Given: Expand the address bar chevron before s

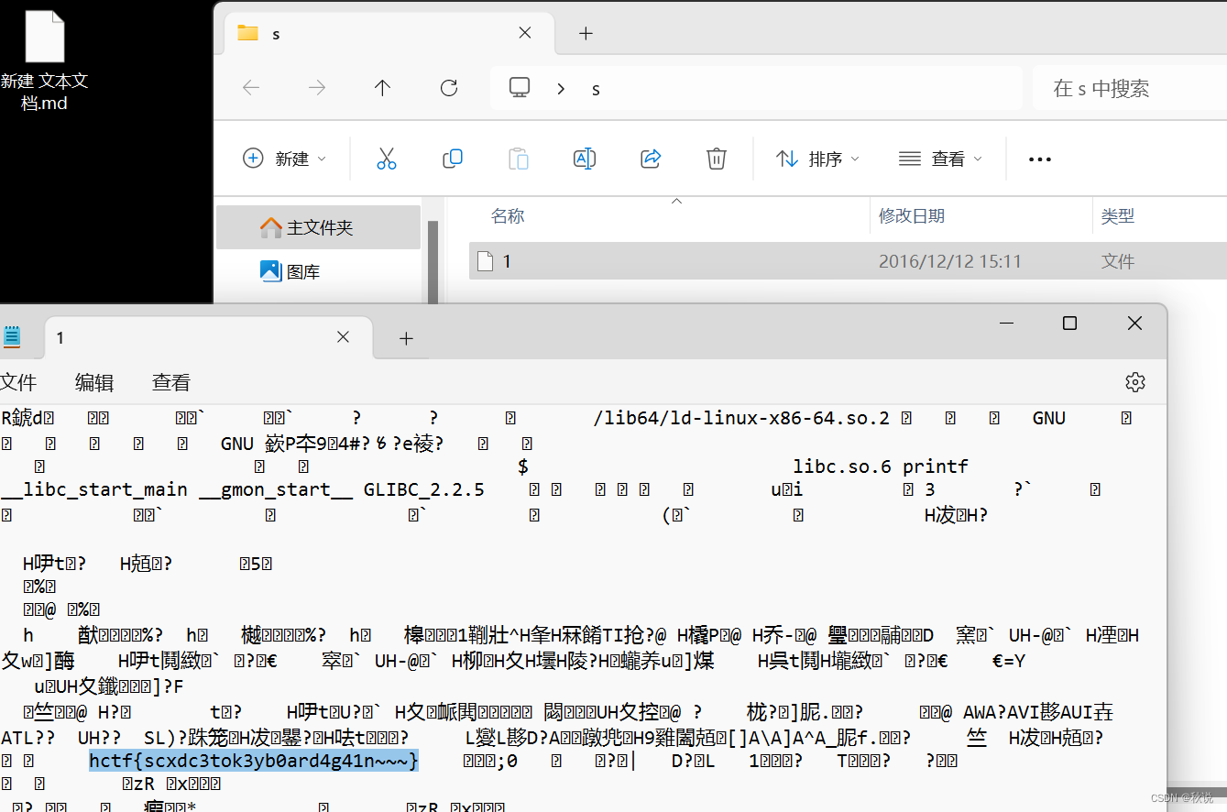Looking at the screenshot, I should coord(561,89).
